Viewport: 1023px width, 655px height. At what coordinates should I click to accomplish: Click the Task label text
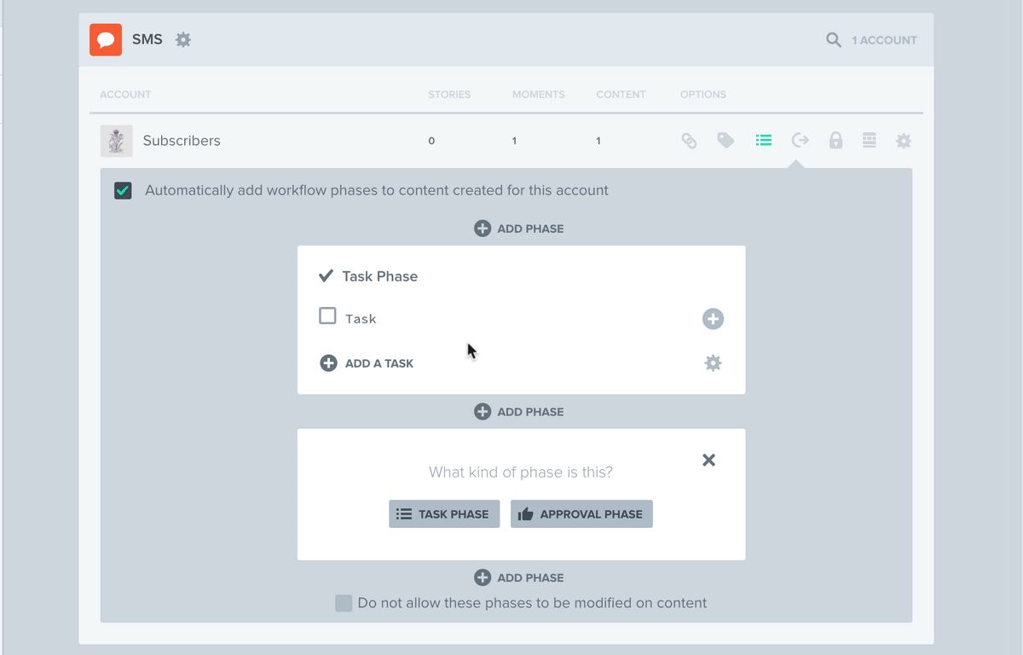(361, 319)
